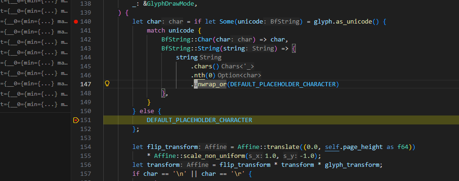Click highlighted DEFAULT_PLACEHOLDER_CHARACTER on line 151
The image size is (459, 181).
200,120
